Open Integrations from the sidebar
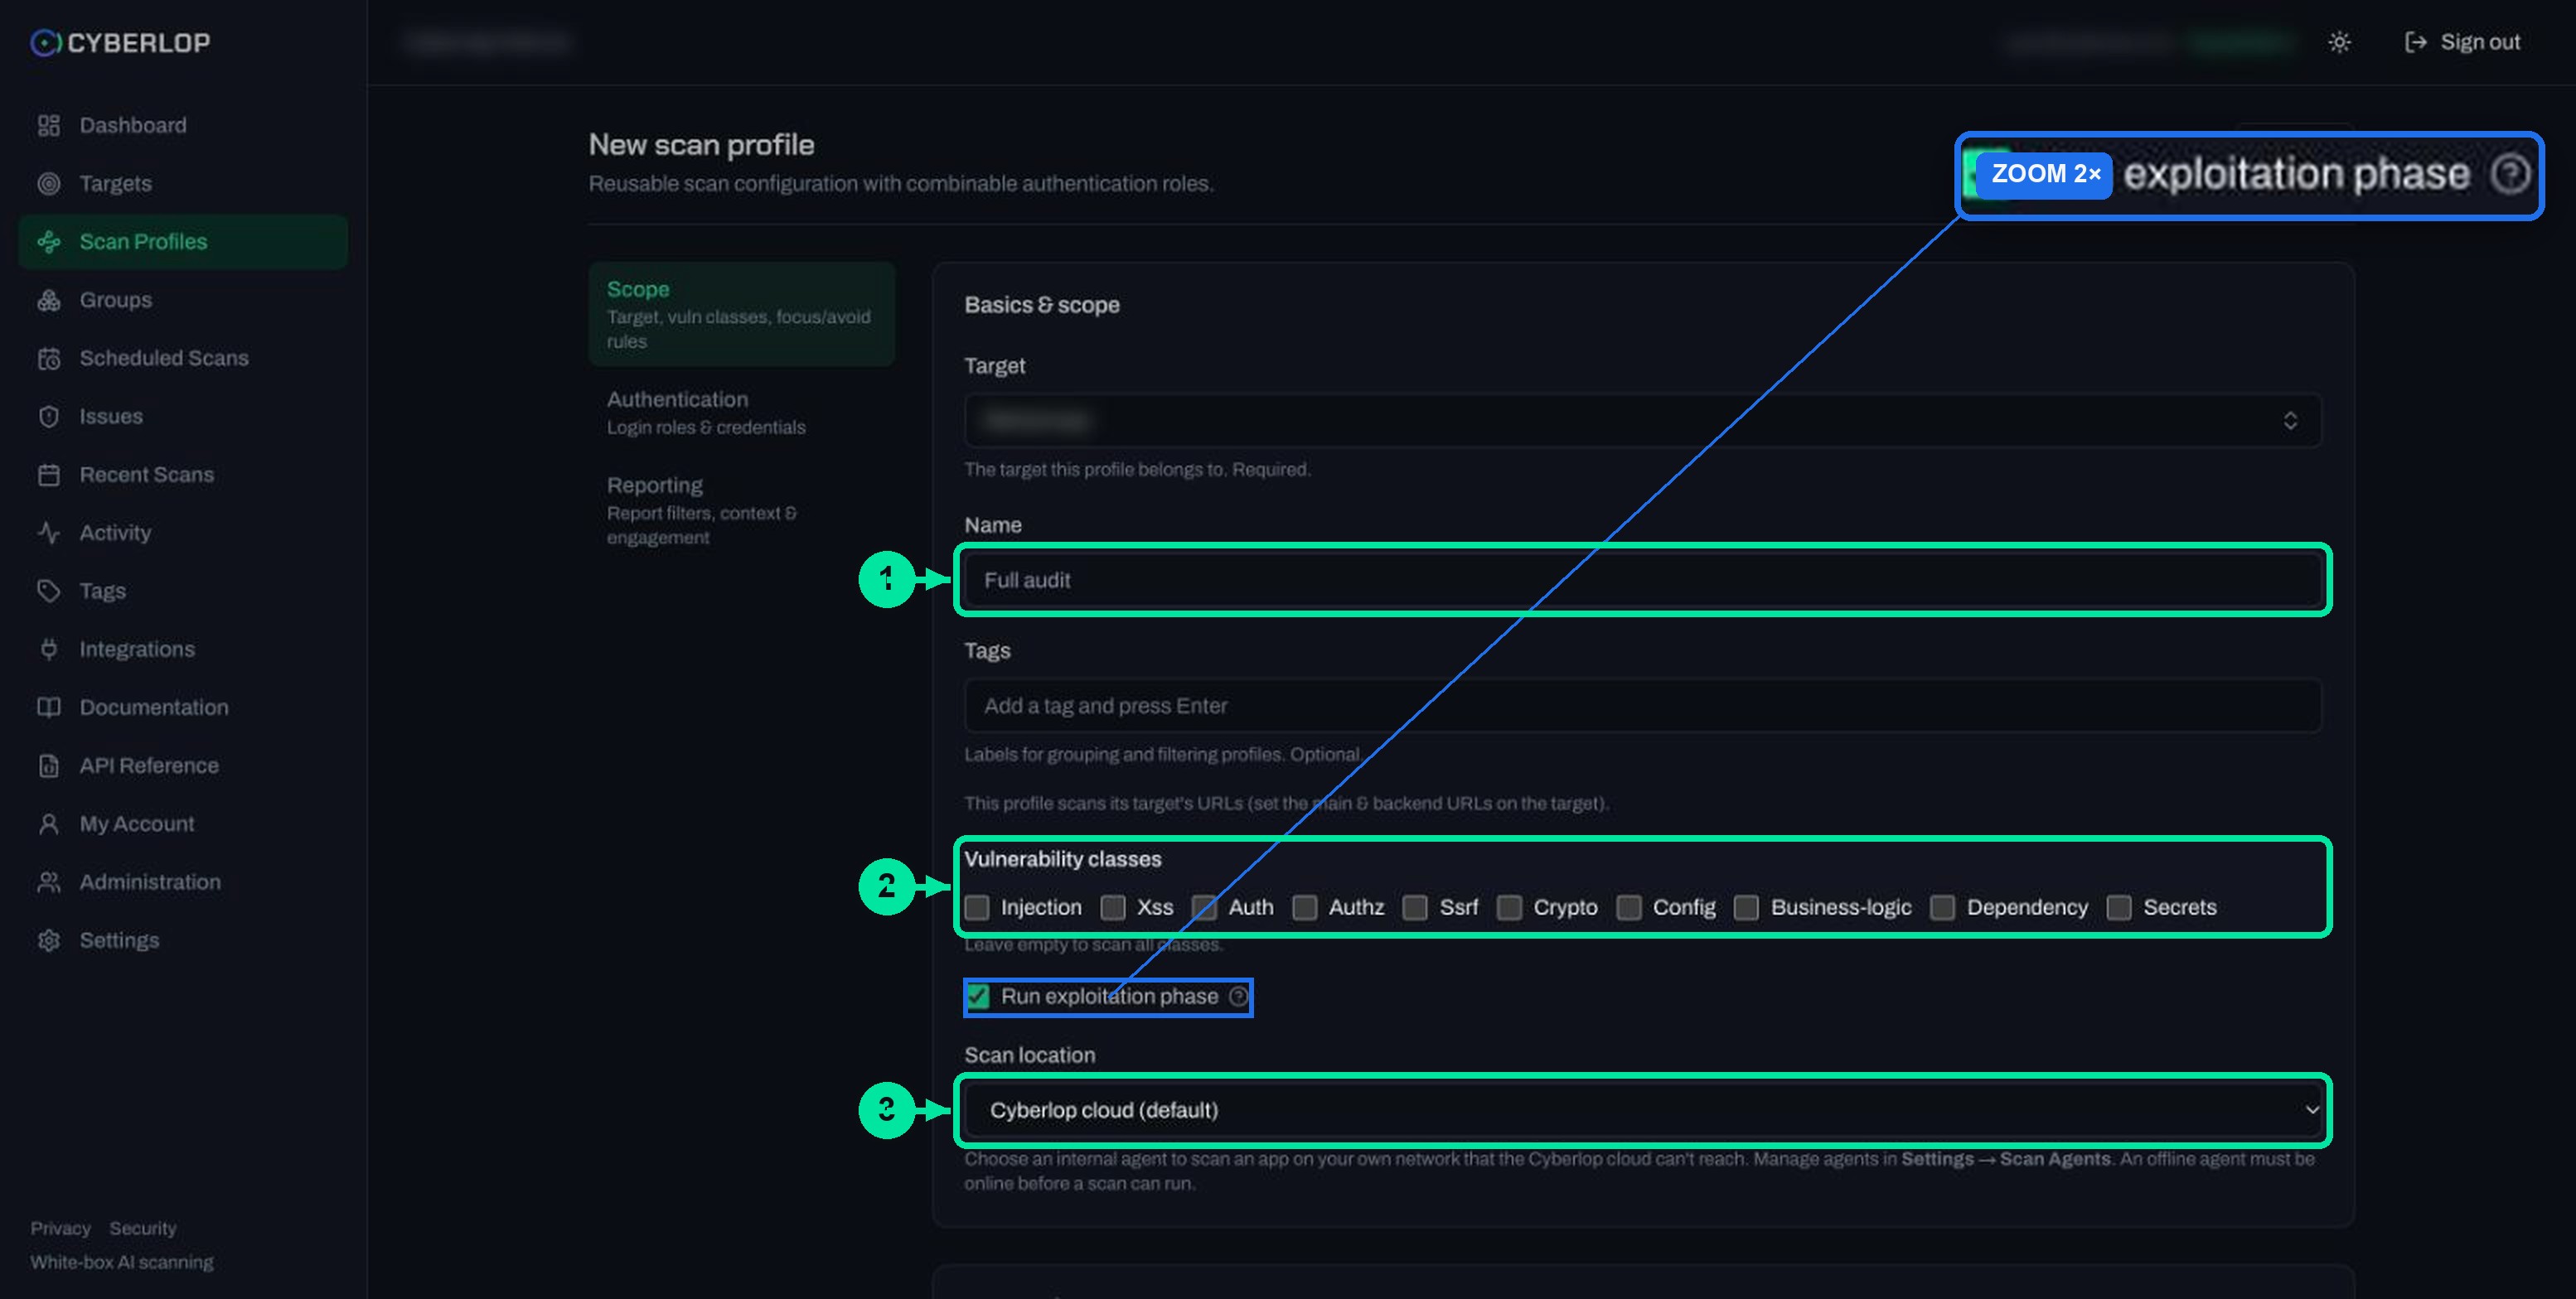2576x1299 pixels. [x=137, y=649]
